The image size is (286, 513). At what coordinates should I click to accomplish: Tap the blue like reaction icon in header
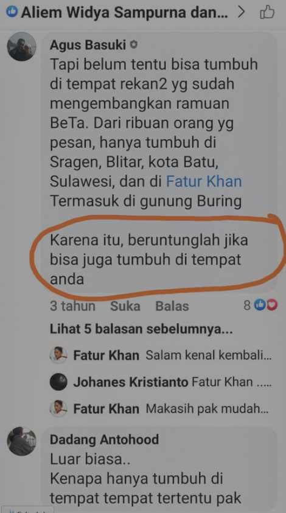tap(12, 12)
